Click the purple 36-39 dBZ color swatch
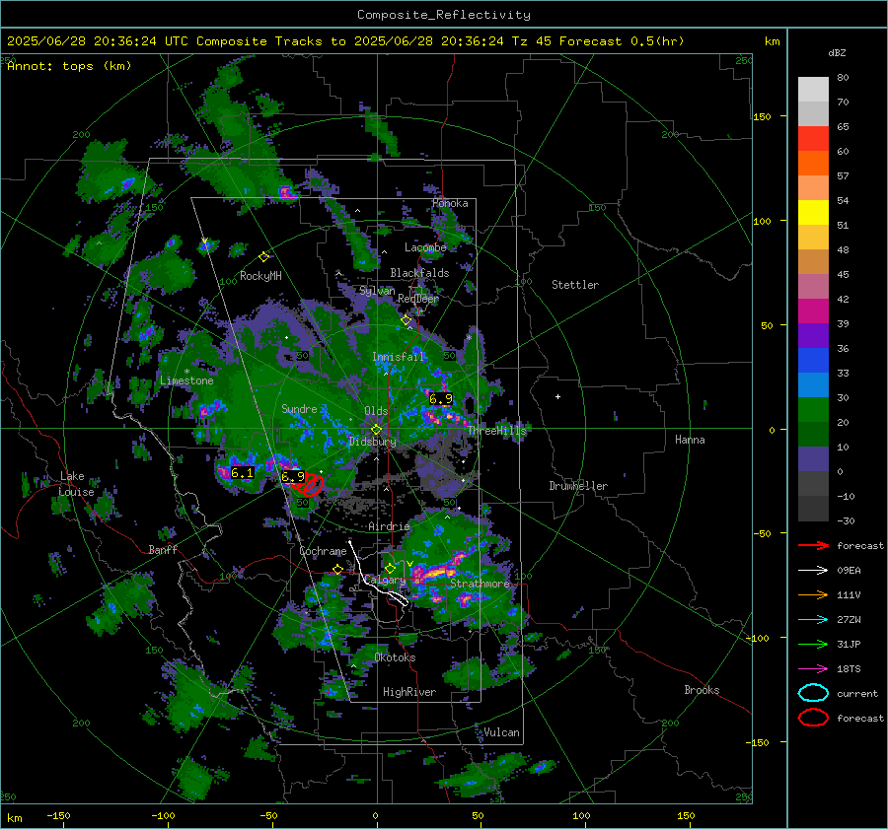Viewport: 888px width, 829px height. (x=813, y=335)
